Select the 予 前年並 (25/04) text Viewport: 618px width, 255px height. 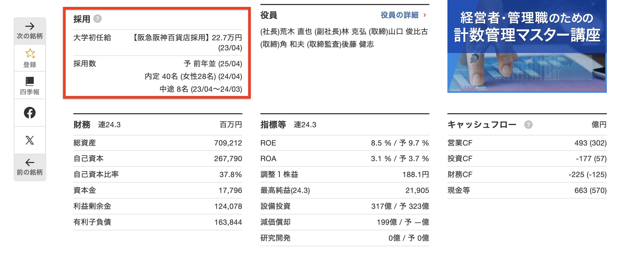click(213, 64)
